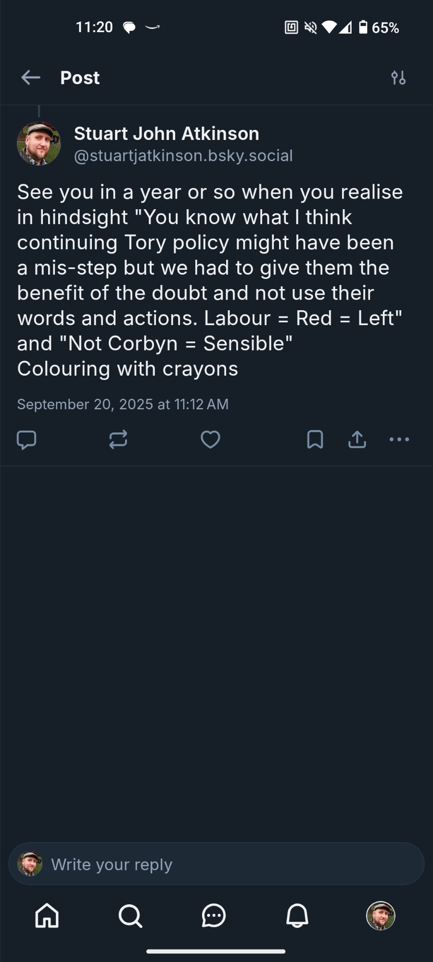Image resolution: width=433 pixels, height=962 pixels.
Task: Tap the back arrow icon
Action: (31, 77)
